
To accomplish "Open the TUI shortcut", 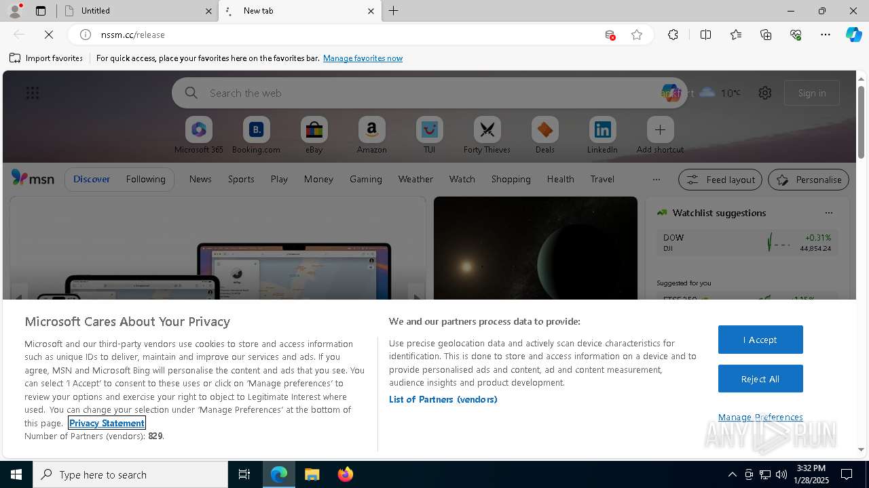I will coord(429,136).
